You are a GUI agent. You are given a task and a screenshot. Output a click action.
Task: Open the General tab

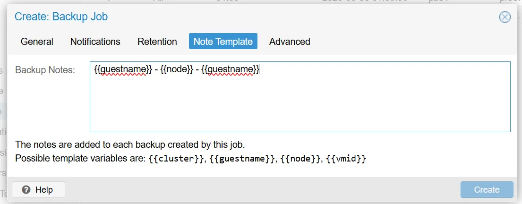37,41
